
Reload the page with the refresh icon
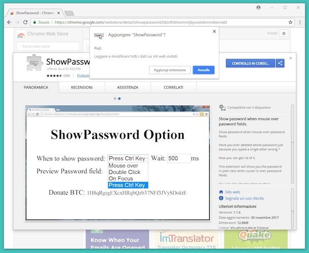tap(25, 22)
